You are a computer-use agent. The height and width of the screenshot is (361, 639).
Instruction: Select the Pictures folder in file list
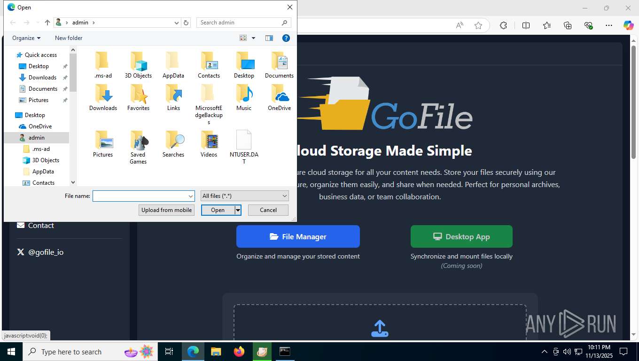pyautogui.click(x=103, y=144)
